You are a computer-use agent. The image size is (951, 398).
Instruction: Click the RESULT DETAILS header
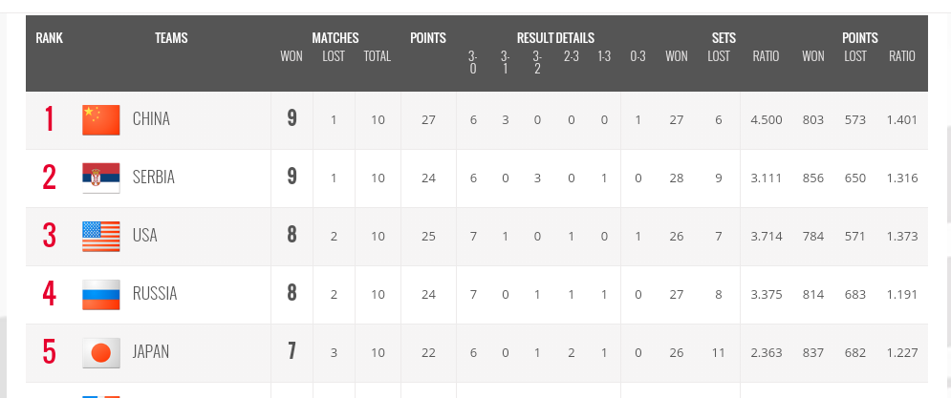[x=555, y=38]
